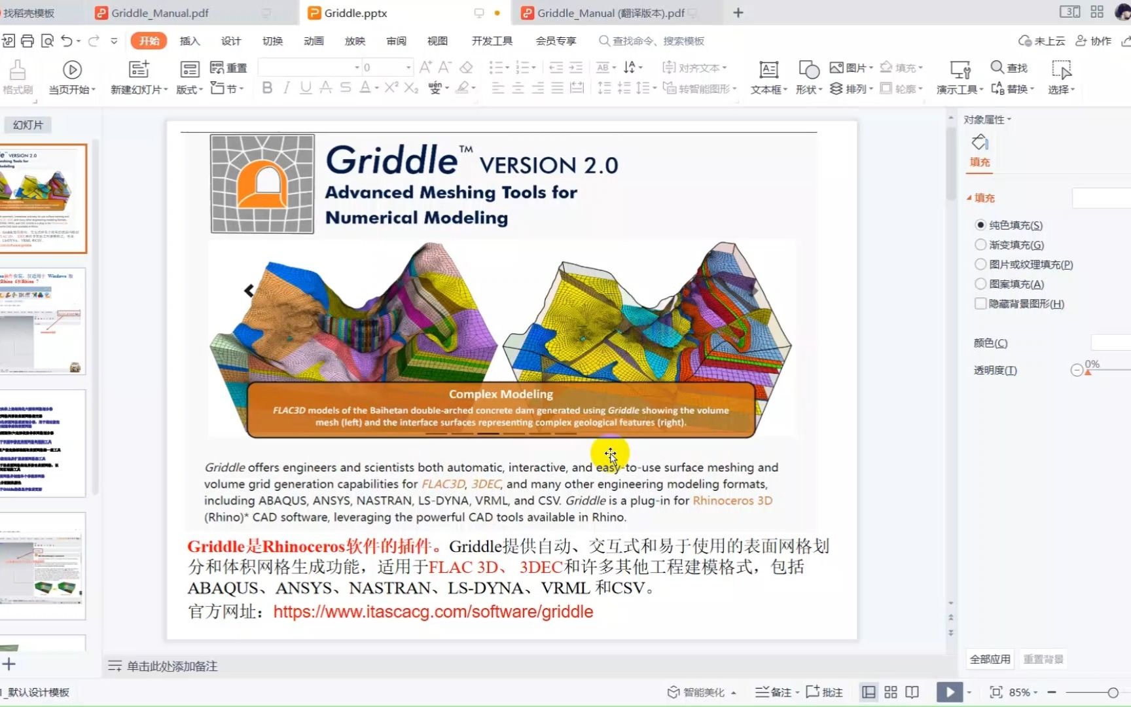The image size is (1131, 707).
Task: Open the Select (选择) tool
Action: point(1061,77)
